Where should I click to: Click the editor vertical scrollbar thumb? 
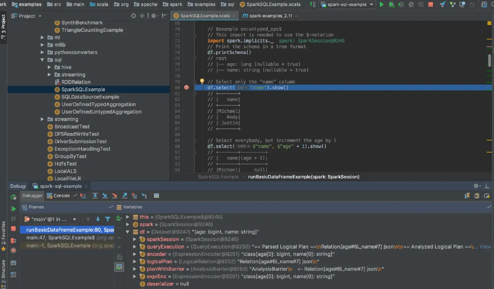[490, 60]
